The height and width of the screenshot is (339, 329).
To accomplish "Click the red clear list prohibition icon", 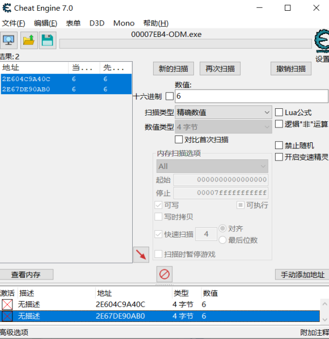I will pyautogui.click(x=164, y=274).
